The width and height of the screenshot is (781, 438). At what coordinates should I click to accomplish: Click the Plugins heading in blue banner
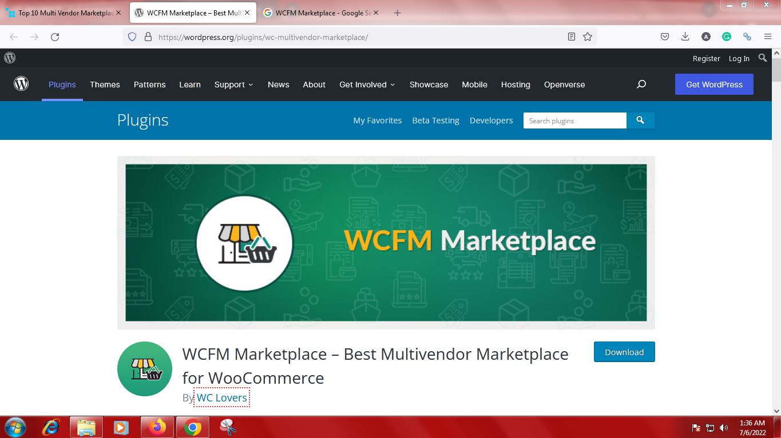[x=143, y=120]
